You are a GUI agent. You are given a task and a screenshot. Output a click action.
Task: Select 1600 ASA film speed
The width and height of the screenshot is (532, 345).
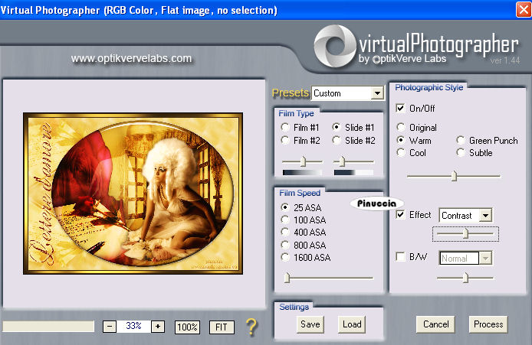point(285,257)
